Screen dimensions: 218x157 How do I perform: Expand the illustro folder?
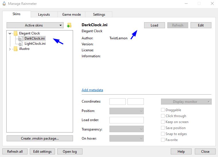point(10,49)
